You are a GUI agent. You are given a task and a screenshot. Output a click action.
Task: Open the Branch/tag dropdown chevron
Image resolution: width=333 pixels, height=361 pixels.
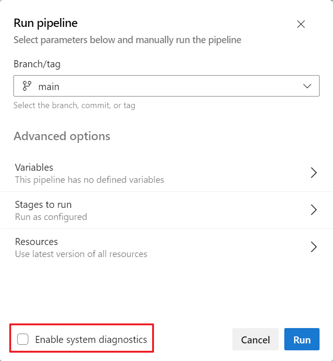coord(307,86)
